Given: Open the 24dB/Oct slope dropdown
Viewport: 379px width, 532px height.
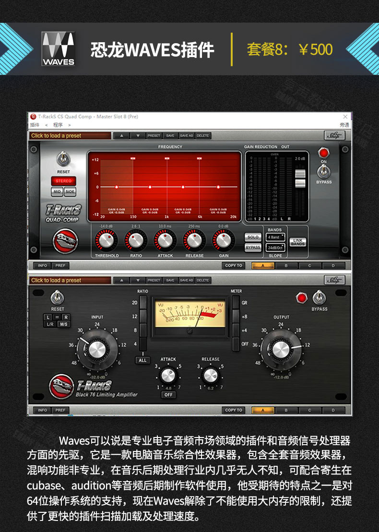Looking at the screenshot, I should 275,248.
